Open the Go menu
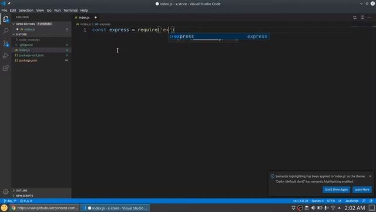Screen dimensions: 376x212 pyautogui.click(x=49, y=11)
